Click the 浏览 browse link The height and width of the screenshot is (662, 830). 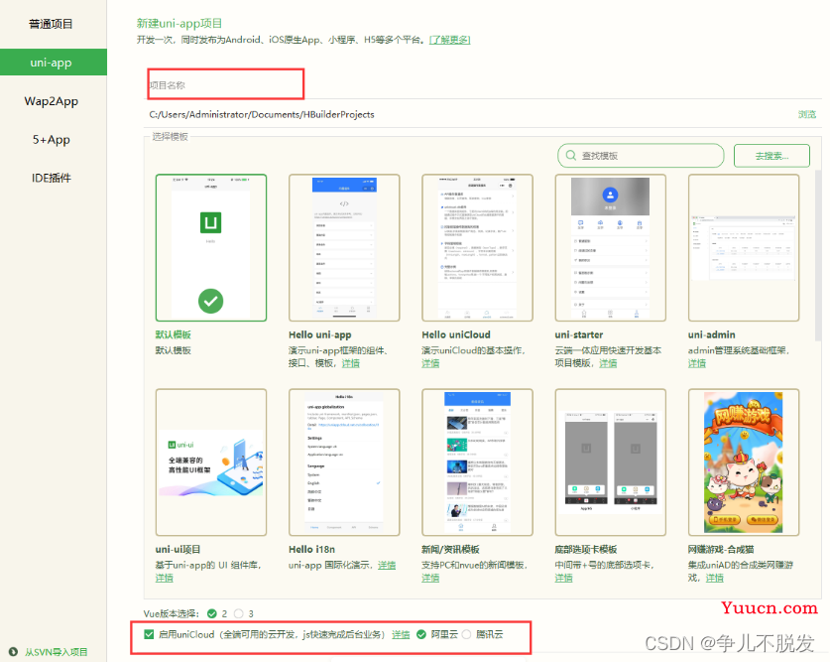tap(807, 114)
